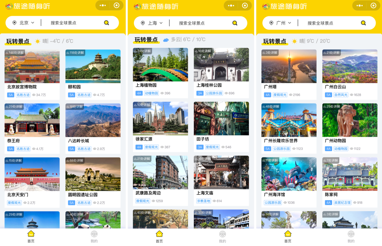Click the 动植物园 tag under 上海植物园
382x246 pixels.
click(x=151, y=93)
